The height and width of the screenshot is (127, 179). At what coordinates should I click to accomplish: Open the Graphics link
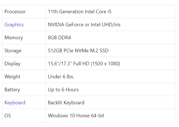[x=14, y=25]
